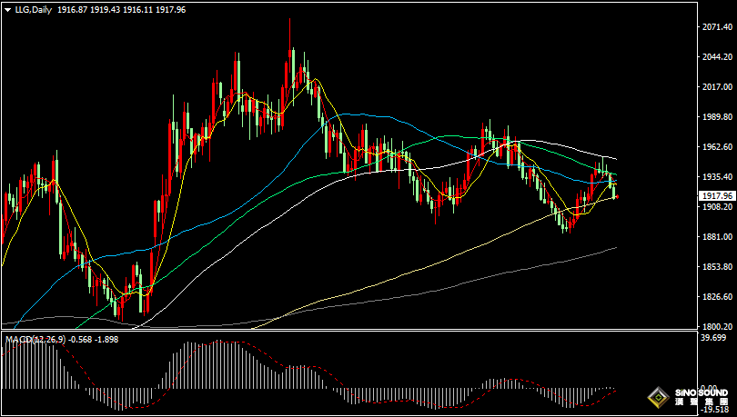Screen dimensions: 737x417
Task: Click the divider between price chart and MACD
Action: point(346,332)
